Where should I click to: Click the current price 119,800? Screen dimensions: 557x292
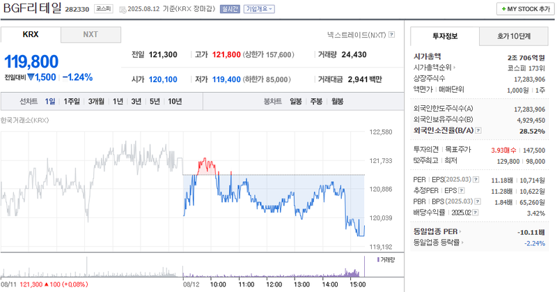pos(31,61)
